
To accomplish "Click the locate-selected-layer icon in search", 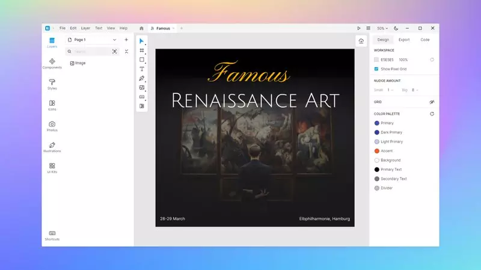I will (114, 52).
